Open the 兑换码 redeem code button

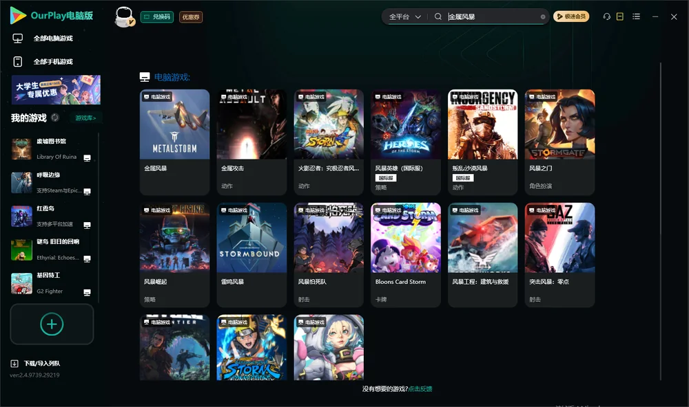(x=157, y=17)
